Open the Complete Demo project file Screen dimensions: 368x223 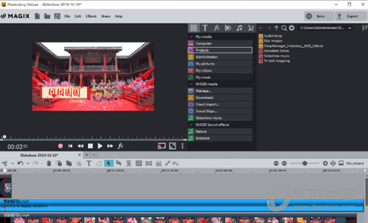tap(274, 51)
